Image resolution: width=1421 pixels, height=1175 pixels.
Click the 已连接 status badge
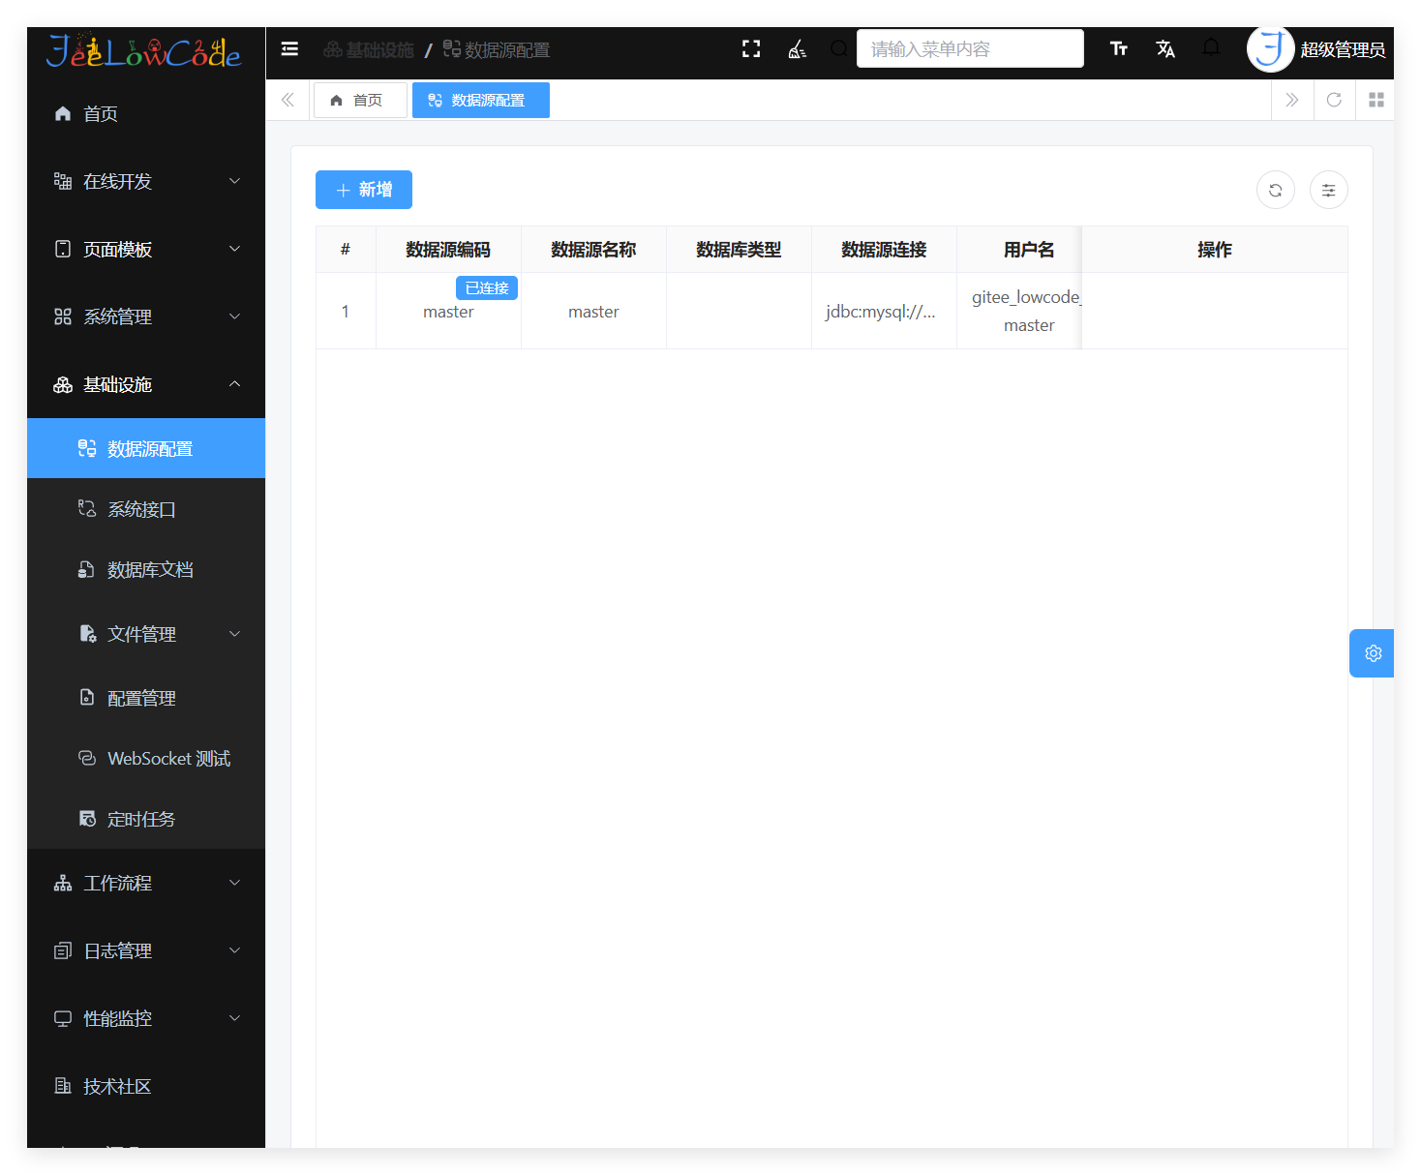point(486,287)
